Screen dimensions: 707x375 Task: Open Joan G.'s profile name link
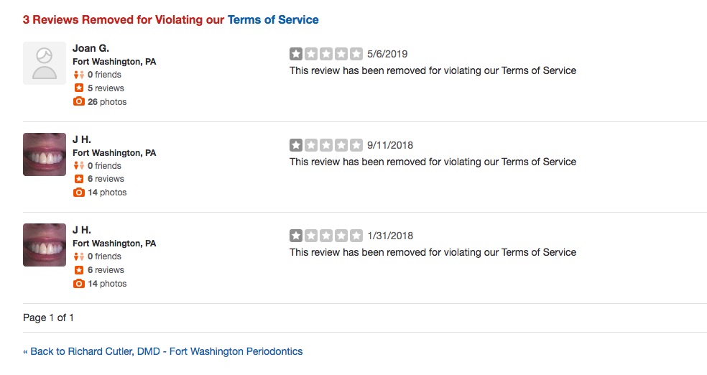point(91,48)
